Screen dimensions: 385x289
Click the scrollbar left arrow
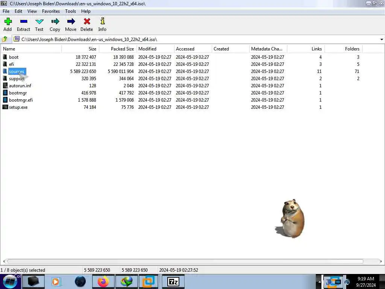(4, 261)
